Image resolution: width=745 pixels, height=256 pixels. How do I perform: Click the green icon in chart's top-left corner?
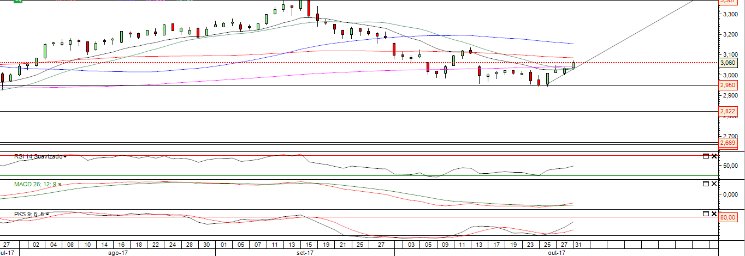(x=18, y=2)
